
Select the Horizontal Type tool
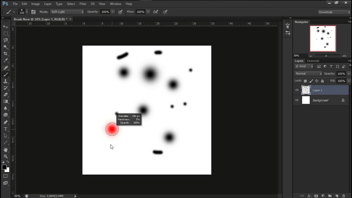tap(5, 129)
